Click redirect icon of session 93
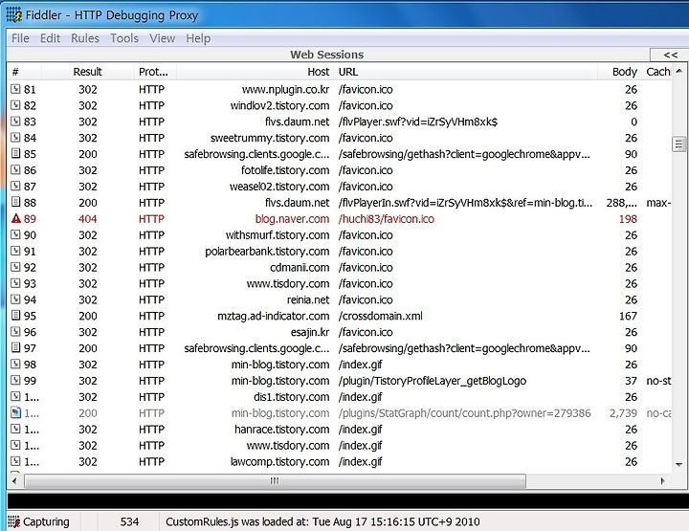689x531 pixels. coord(15,283)
